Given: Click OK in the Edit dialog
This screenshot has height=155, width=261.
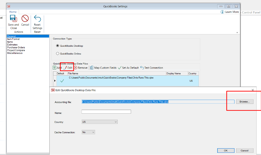Looking at the screenshot, I should [x=226, y=151].
